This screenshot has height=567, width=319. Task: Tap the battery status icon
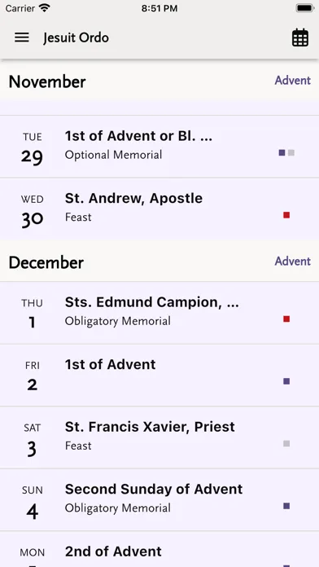coord(305,8)
